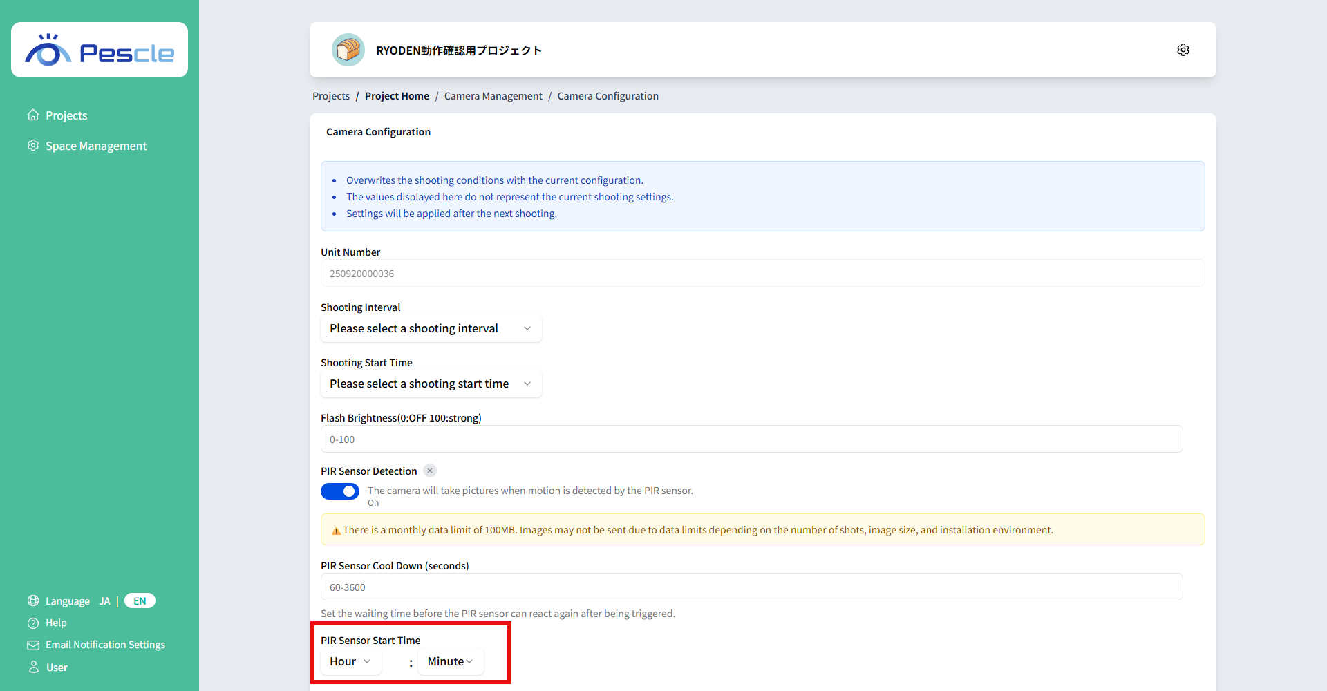Switch language to EN
The width and height of the screenshot is (1327, 691).
click(140, 600)
